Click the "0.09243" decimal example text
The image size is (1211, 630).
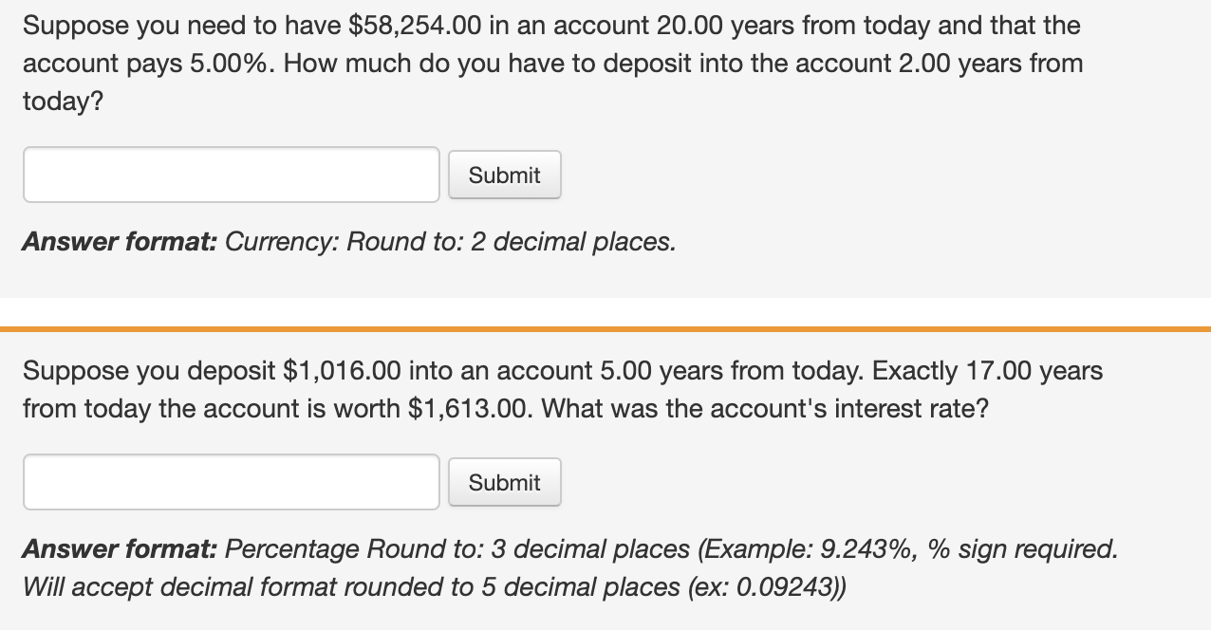pos(784,587)
